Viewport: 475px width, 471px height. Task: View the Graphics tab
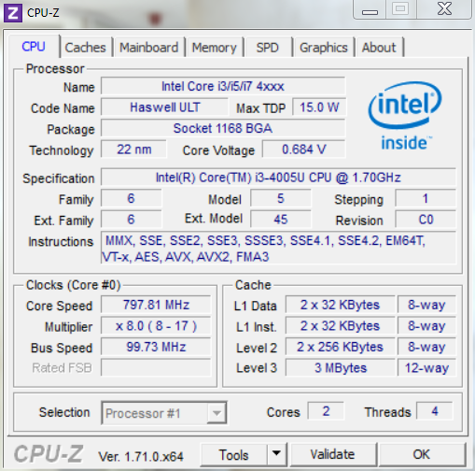point(323,48)
